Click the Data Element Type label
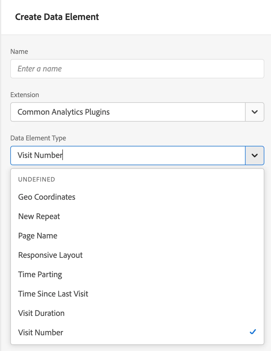This screenshot has width=271, height=351. click(x=38, y=138)
